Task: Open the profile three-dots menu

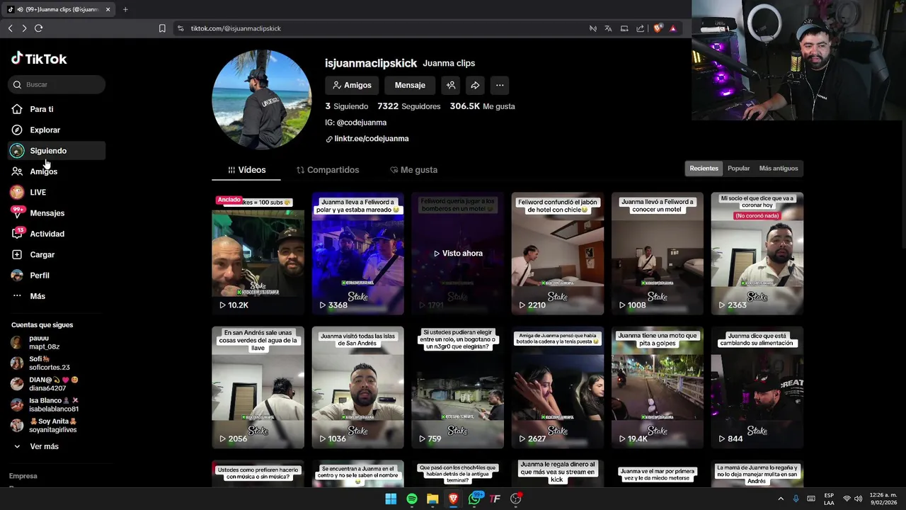Action: [500, 85]
